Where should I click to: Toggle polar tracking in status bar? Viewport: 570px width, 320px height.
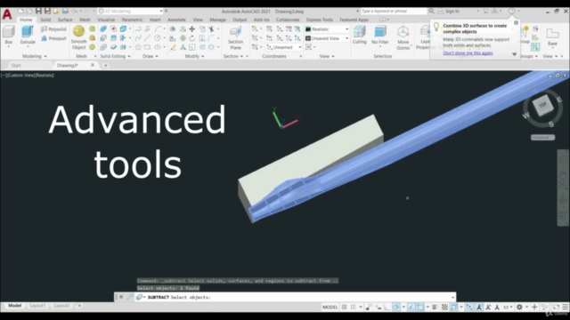pos(396,307)
